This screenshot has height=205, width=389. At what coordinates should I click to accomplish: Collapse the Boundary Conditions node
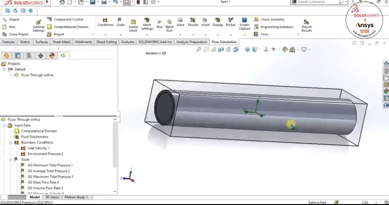click(x=11, y=142)
